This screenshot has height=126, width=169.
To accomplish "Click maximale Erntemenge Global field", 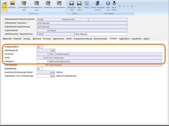I will 46,72.
